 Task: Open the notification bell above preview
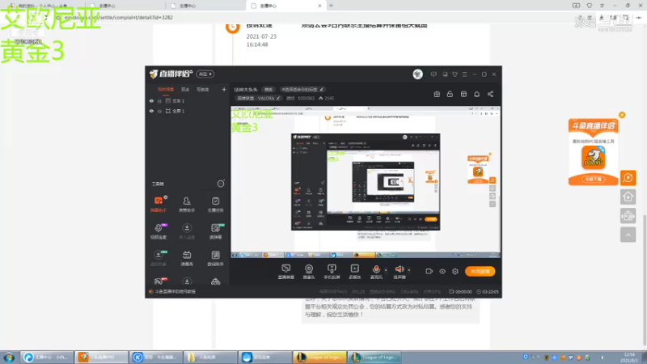pos(476,94)
